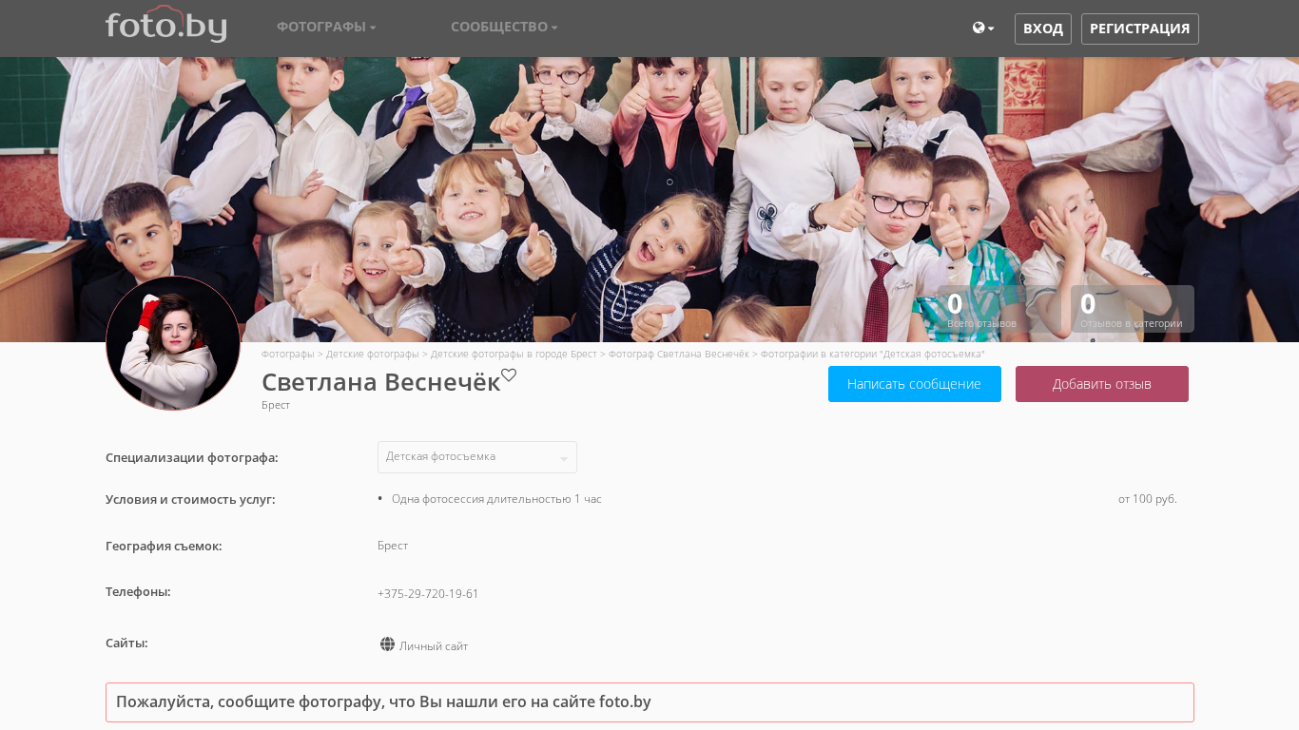1299x730 pixels.
Task: Click the Всего отзывов counter box
Action: (999, 309)
